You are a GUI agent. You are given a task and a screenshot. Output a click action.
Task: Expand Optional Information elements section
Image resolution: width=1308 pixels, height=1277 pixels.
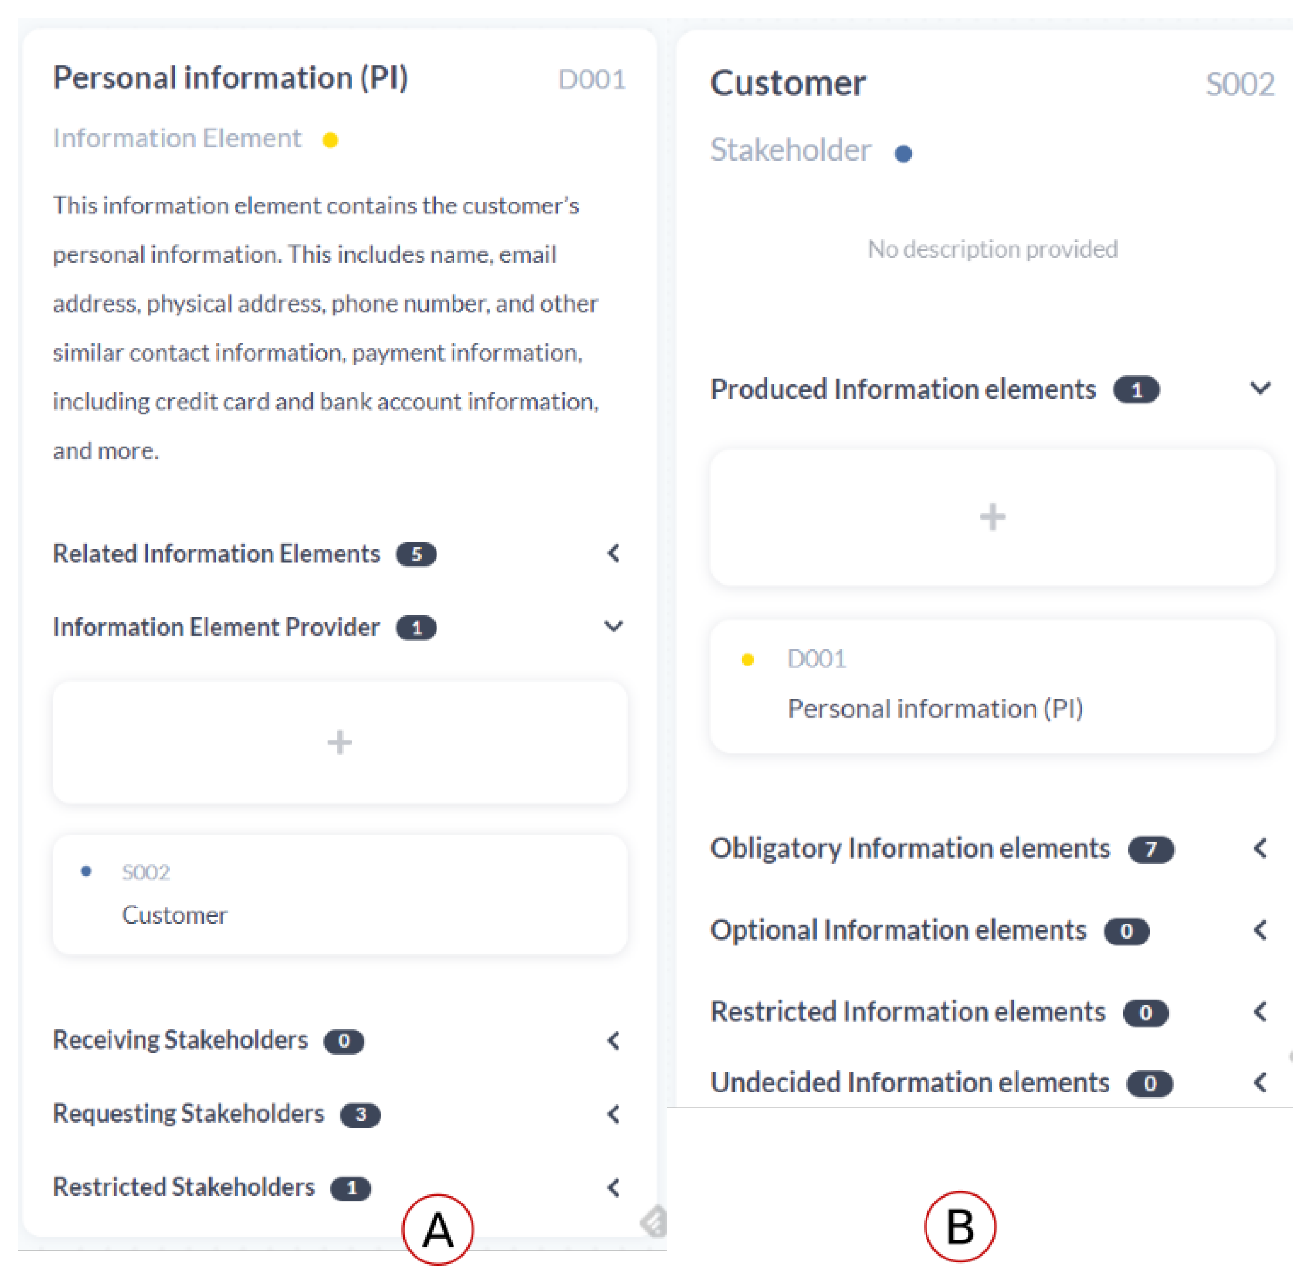(x=1260, y=930)
